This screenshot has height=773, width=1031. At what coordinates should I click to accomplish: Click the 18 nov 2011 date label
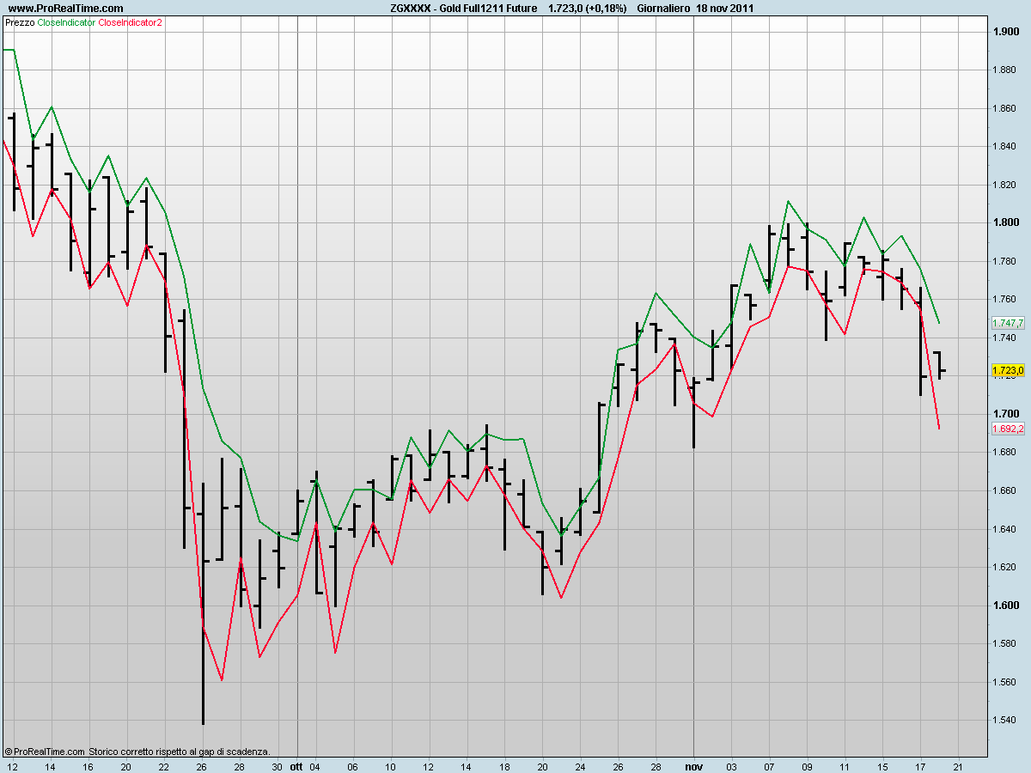click(725, 8)
